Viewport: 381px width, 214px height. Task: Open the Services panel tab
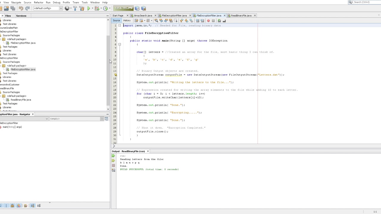coord(21,16)
